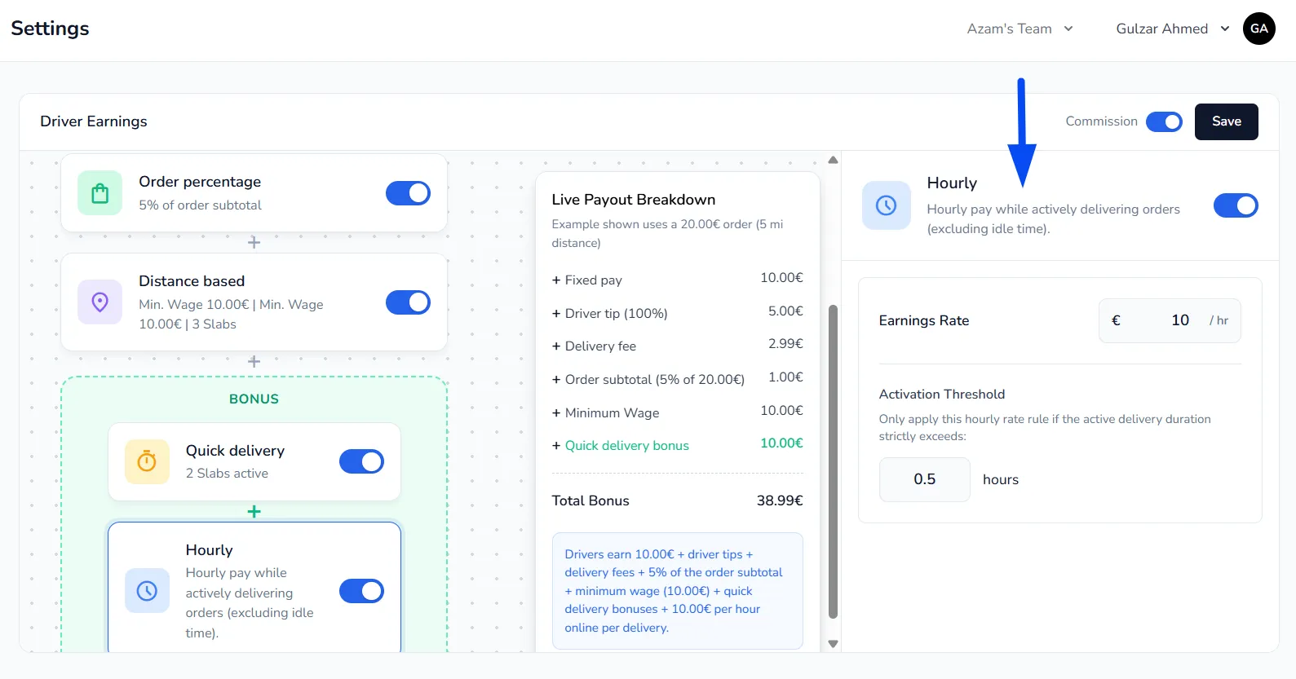Screen dimensions: 1296x679
Task: Save the driver earnings settings
Action: (1226, 121)
